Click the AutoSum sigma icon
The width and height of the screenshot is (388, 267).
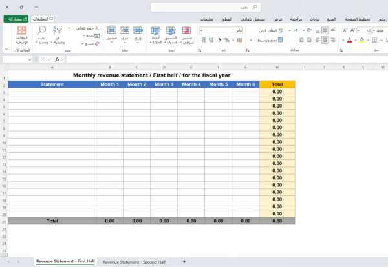pos(96,28)
